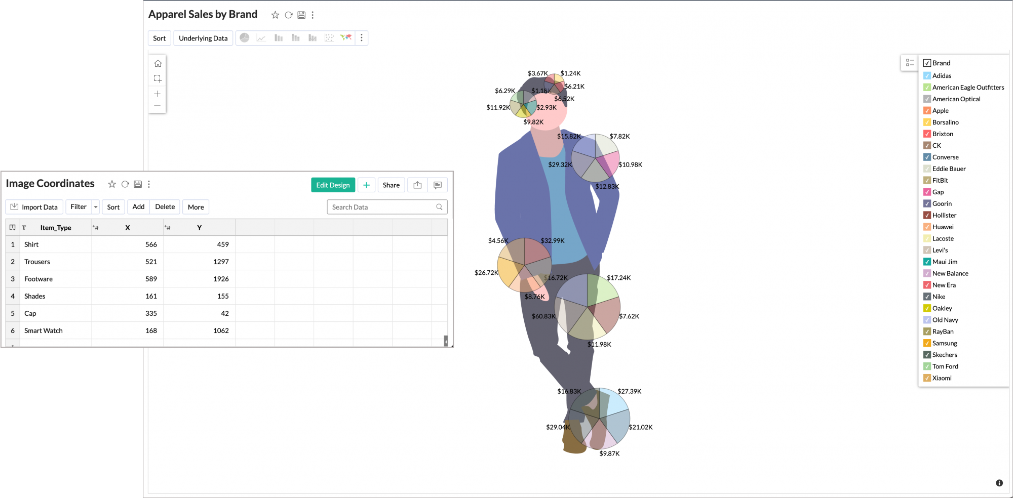Screen dimensions: 1013x498
Task: Uncheck the Brand legend checkbox
Action: click(x=927, y=63)
